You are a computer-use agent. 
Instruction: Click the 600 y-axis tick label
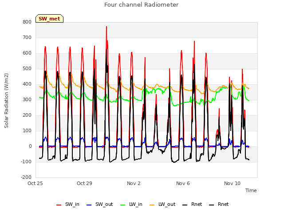27,53
